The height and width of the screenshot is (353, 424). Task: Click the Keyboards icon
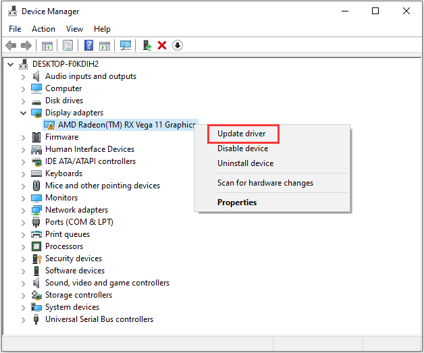pyautogui.click(x=36, y=173)
